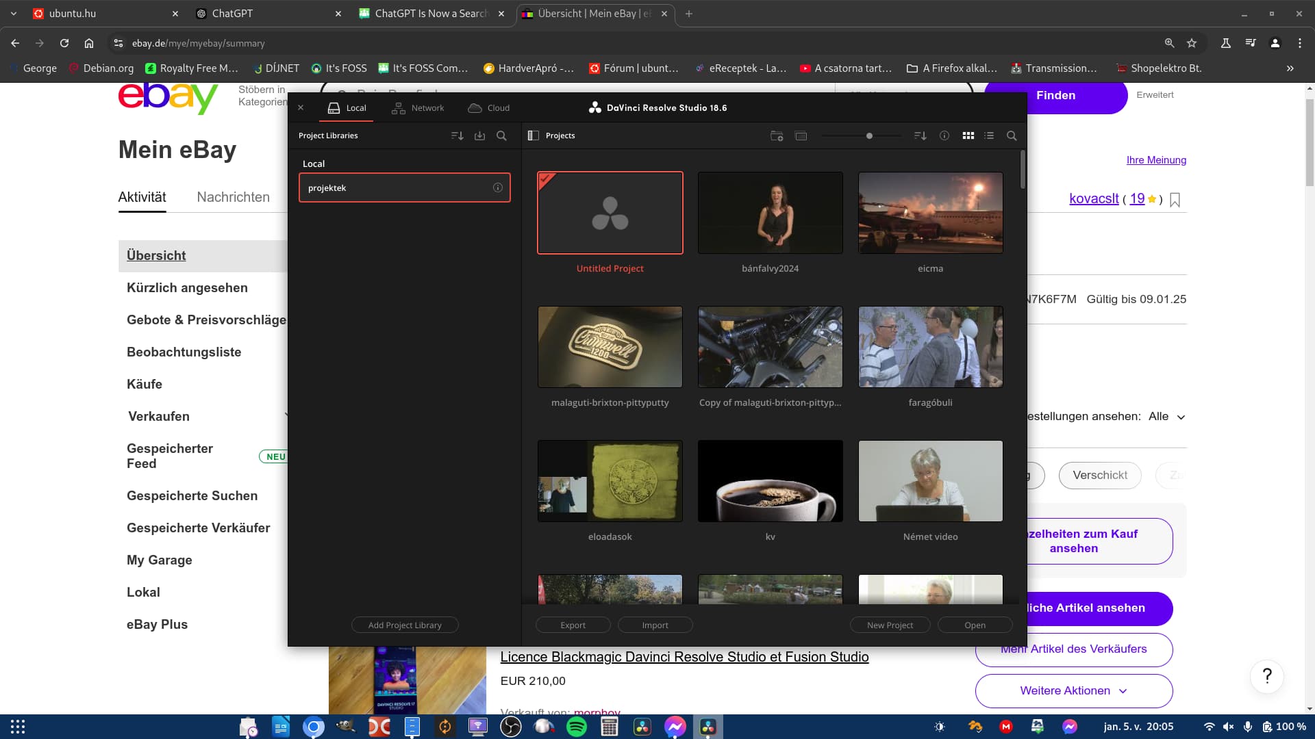Screen dimensions: 1315x739
Task: Click the Import button
Action: [655, 625]
